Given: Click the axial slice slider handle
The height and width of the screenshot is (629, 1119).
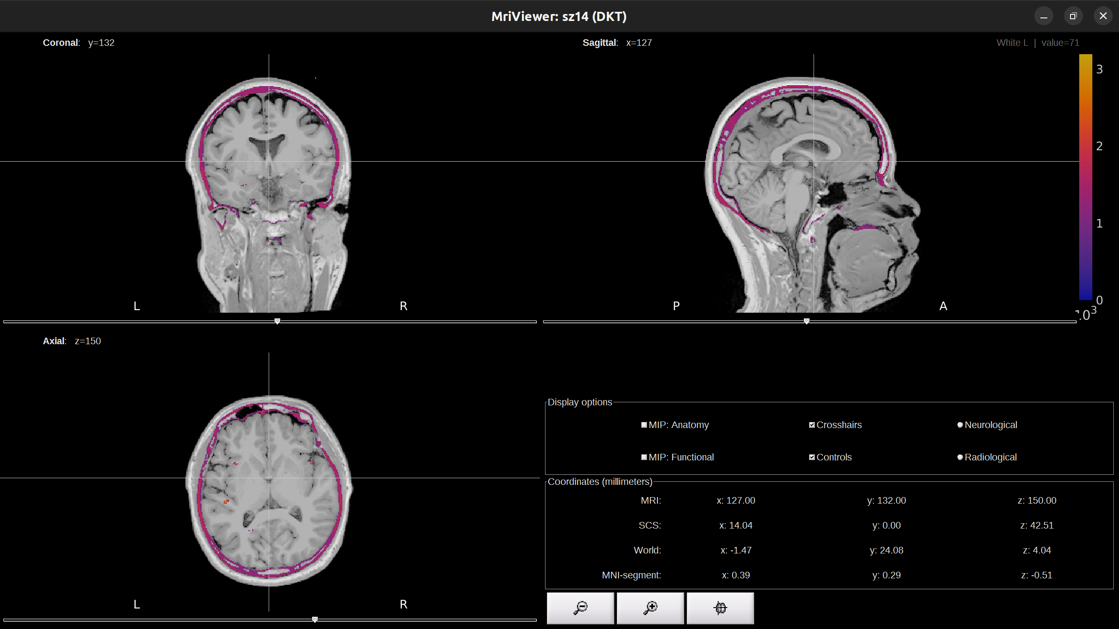Looking at the screenshot, I should point(315,619).
